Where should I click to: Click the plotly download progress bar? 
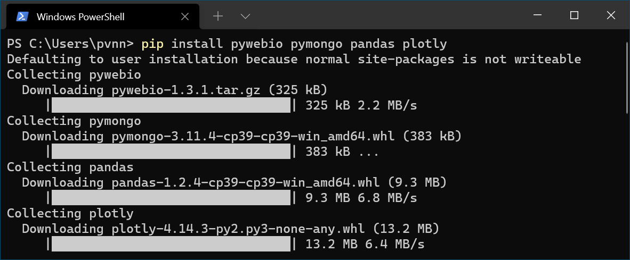click(x=171, y=244)
